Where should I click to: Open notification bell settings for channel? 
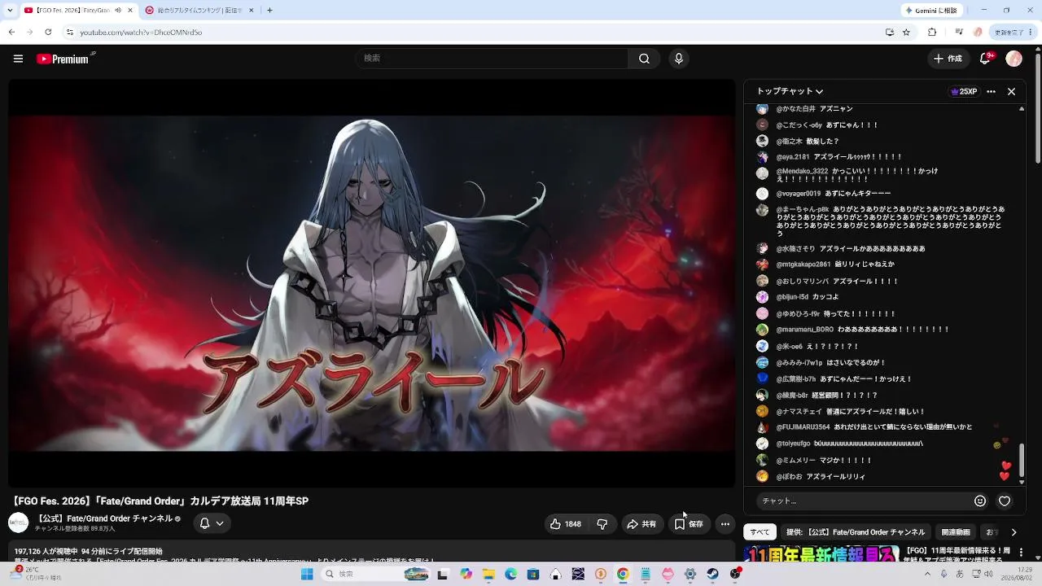pos(212,523)
